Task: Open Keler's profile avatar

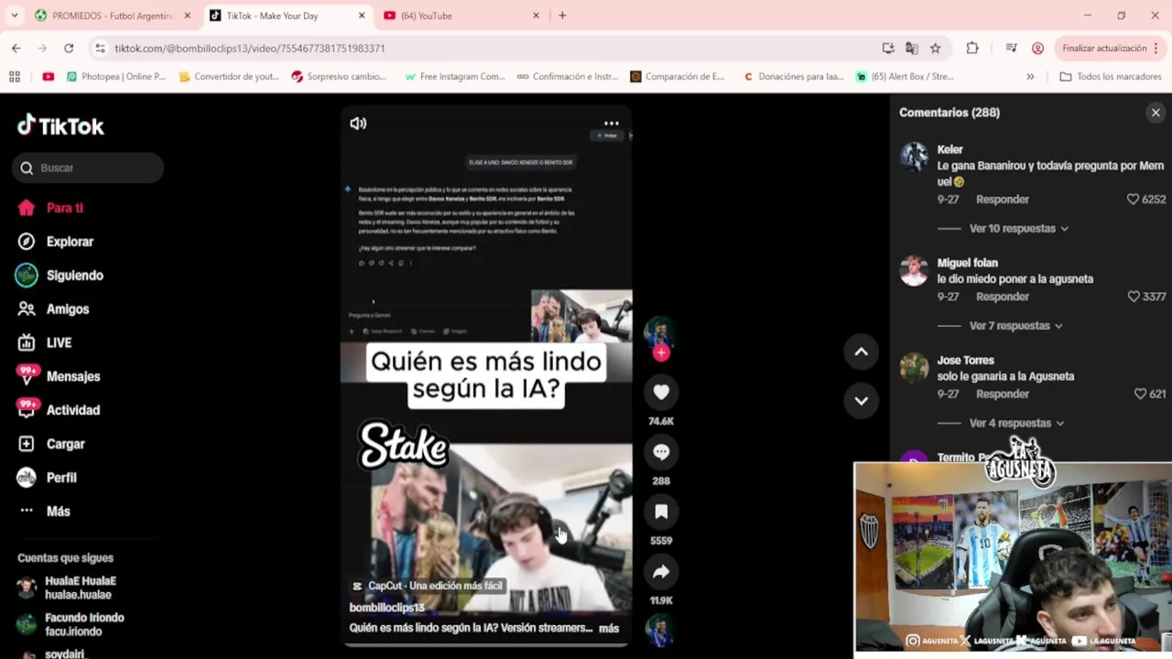Action: [x=914, y=157]
